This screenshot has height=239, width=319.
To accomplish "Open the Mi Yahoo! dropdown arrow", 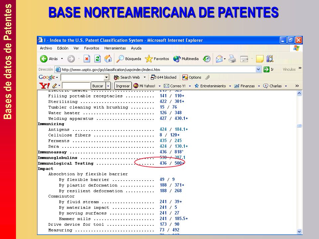I will pyautogui.click(x=159, y=86).
